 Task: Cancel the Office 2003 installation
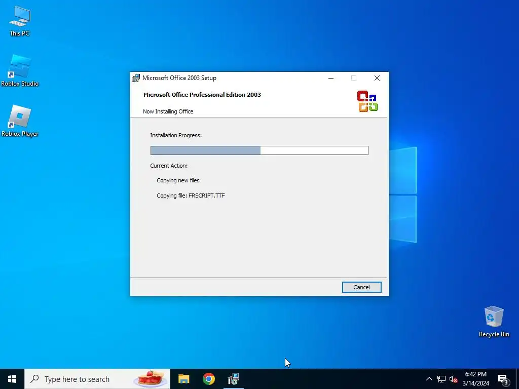click(x=361, y=287)
